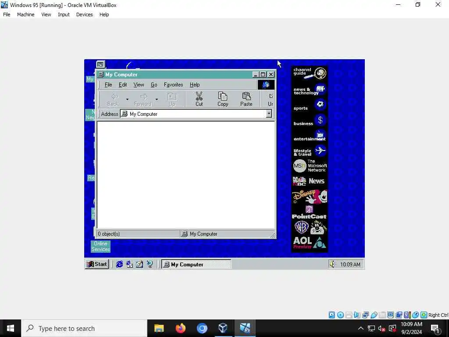The height and width of the screenshot is (337, 449).
Task: Open the Go menu
Action: point(154,85)
